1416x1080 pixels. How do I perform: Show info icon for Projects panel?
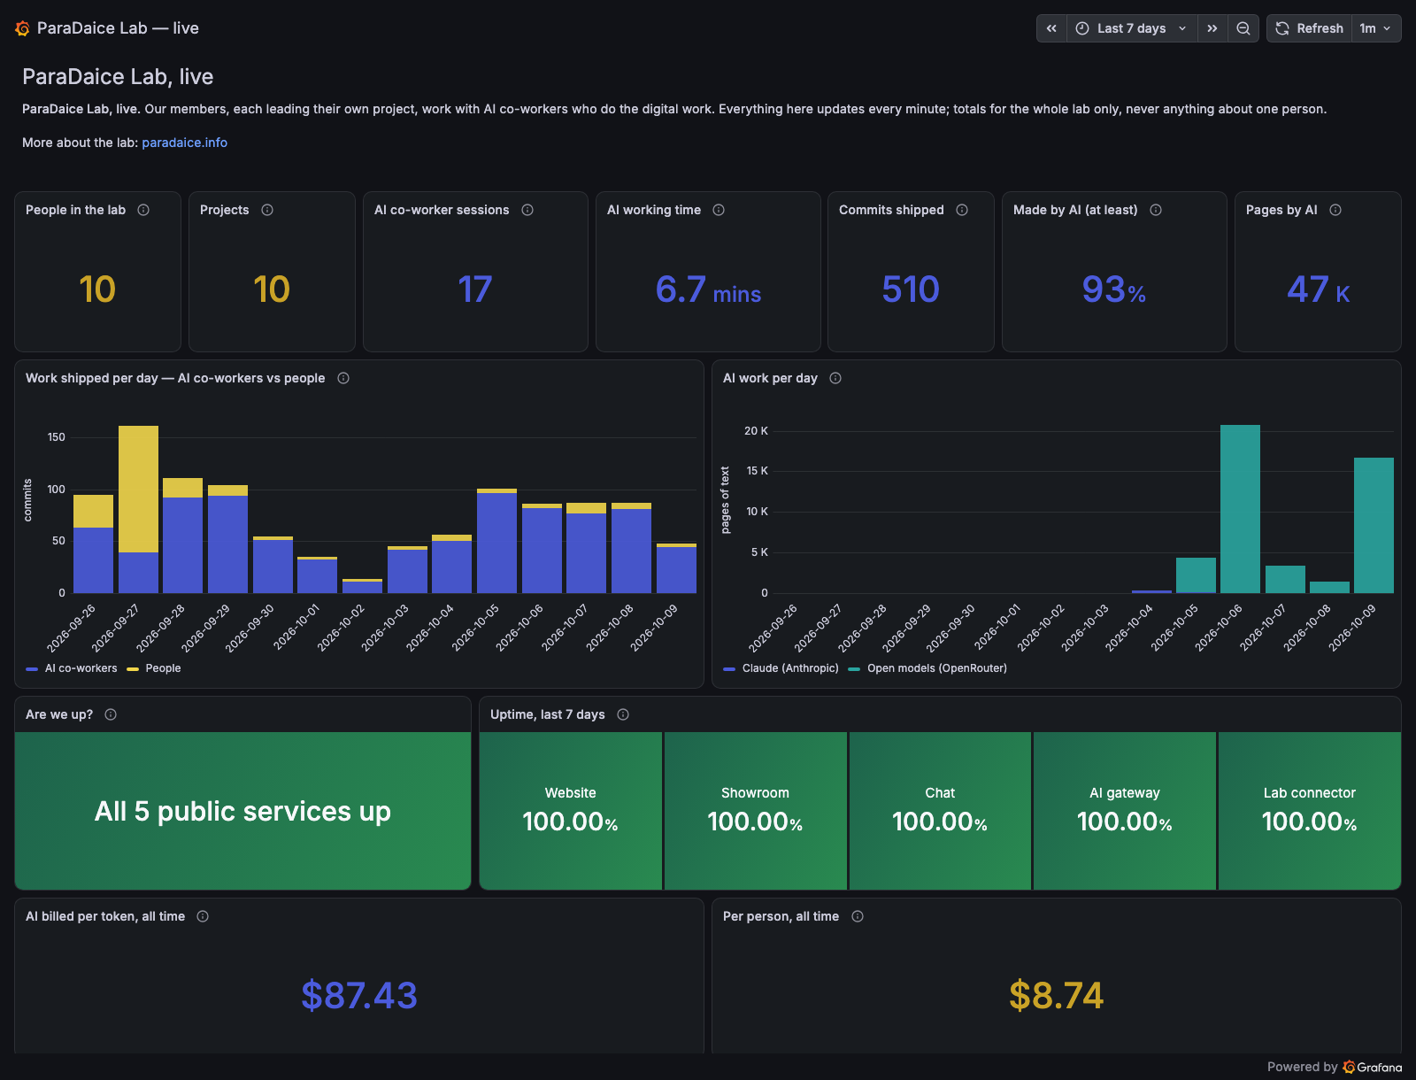pyautogui.click(x=267, y=210)
